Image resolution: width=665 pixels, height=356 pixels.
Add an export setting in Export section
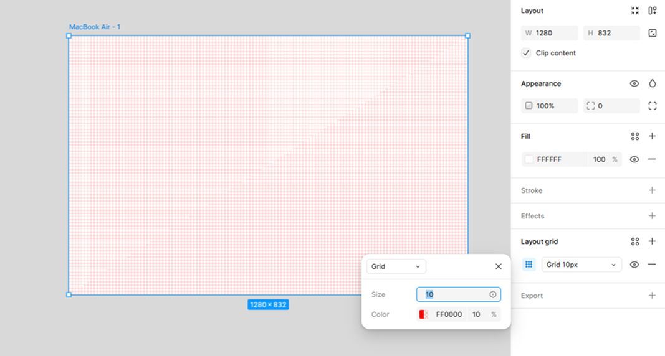click(x=652, y=296)
